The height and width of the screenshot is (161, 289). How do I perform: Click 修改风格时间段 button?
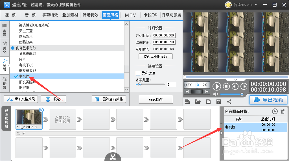coord(156,56)
